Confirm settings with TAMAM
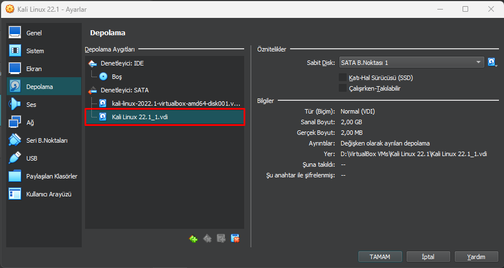Viewport: 504px width, 268px height. [x=380, y=257]
